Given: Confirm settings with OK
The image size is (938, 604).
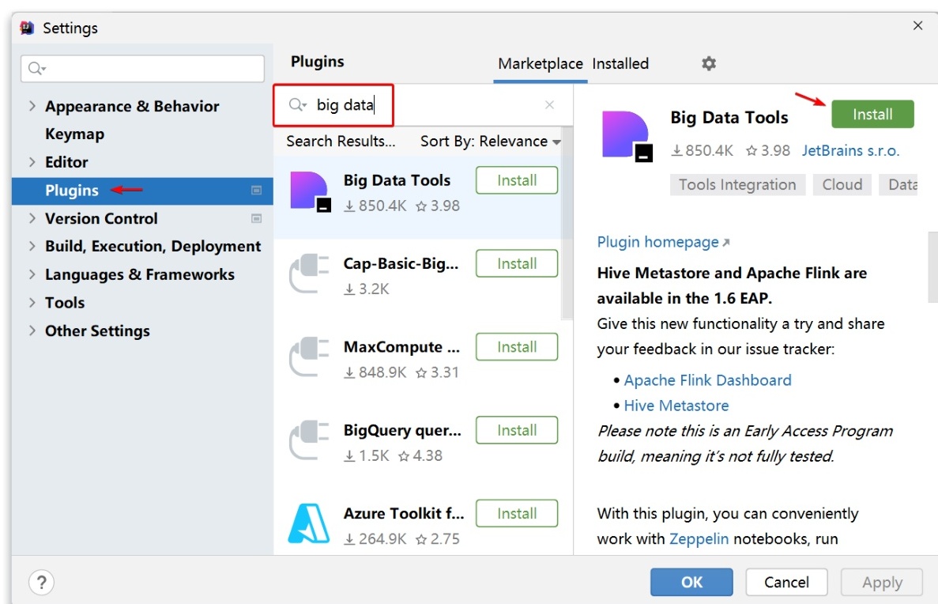Looking at the screenshot, I should point(691,582).
